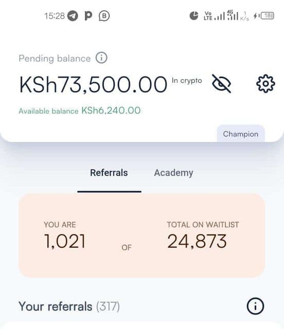Viewport: 284px width, 329px height.
Task: Tap the P app notification icon
Action: [x=88, y=16]
